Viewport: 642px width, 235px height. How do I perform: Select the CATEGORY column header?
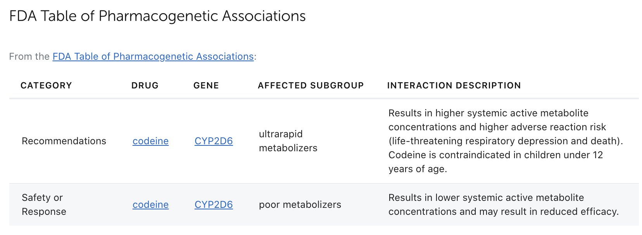tap(46, 85)
